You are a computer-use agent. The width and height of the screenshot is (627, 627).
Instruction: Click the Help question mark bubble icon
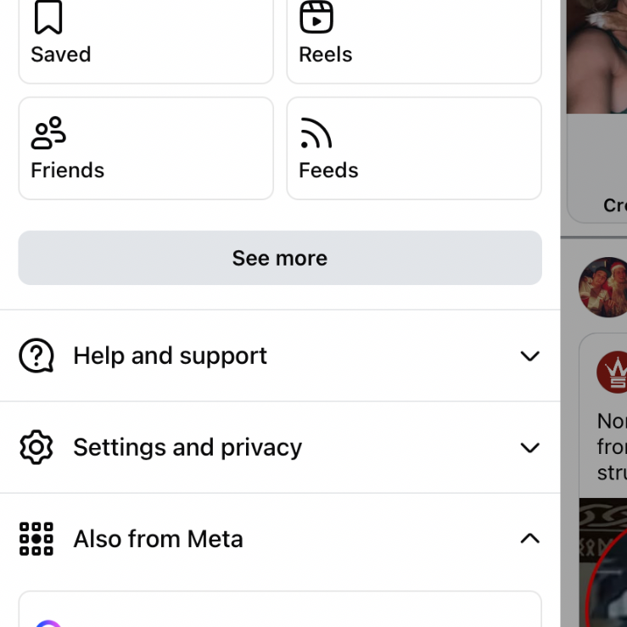pos(36,355)
